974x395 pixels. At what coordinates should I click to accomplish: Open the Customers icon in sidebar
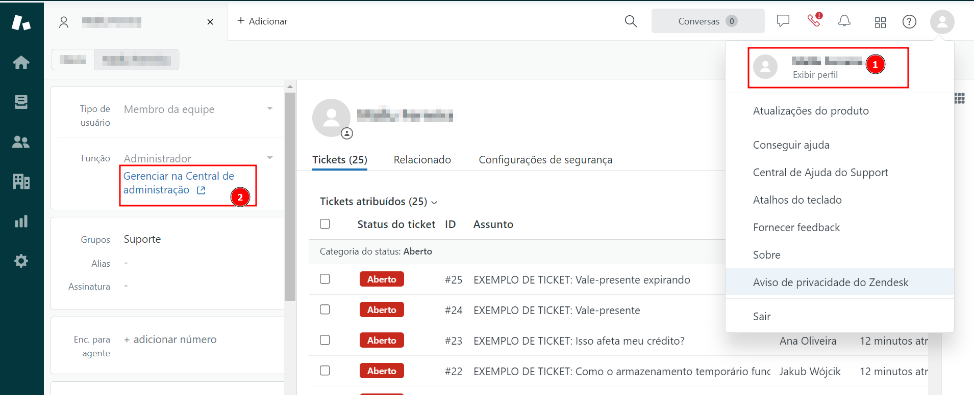click(x=21, y=142)
